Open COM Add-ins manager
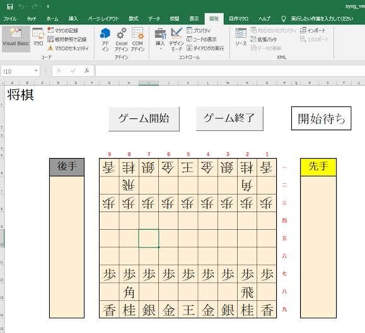 137,40
